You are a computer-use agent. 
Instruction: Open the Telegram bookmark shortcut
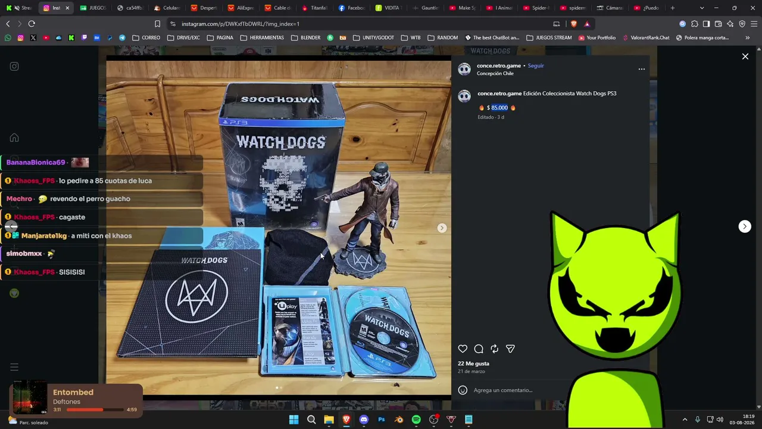pos(122,38)
